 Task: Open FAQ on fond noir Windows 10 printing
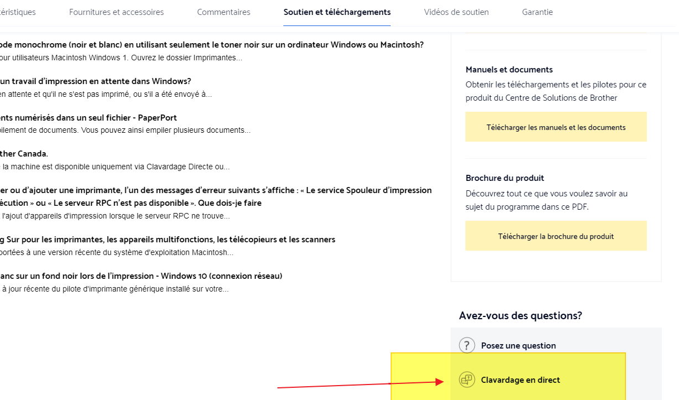pyautogui.click(x=141, y=276)
